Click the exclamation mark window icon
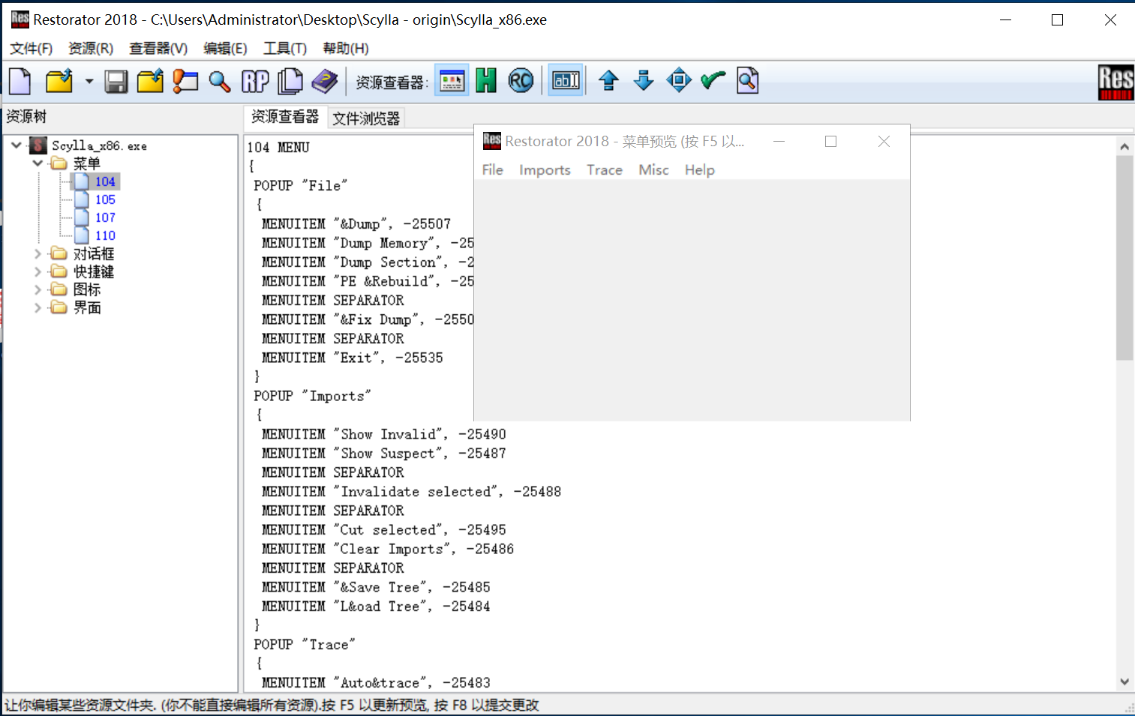Image resolution: width=1135 pixels, height=716 pixels. coord(185,81)
